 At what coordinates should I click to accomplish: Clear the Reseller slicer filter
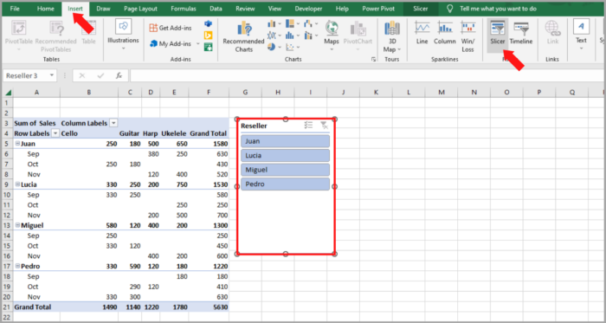point(324,126)
